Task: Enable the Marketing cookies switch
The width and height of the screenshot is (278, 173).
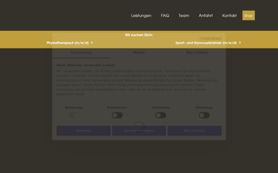Action: 204,115
